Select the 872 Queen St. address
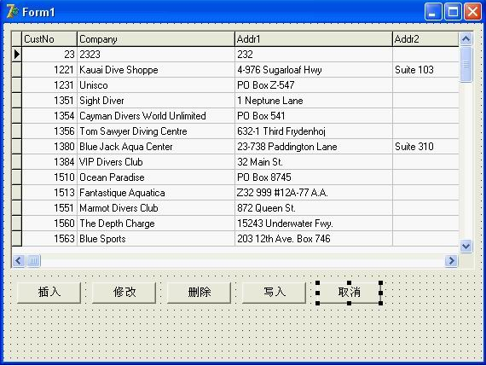The width and height of the screenshot is (486, 366). [x=314, y=208]
